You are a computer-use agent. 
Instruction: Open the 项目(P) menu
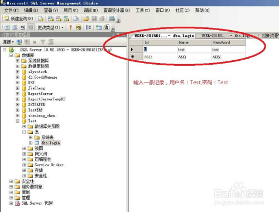pos(71,10)
